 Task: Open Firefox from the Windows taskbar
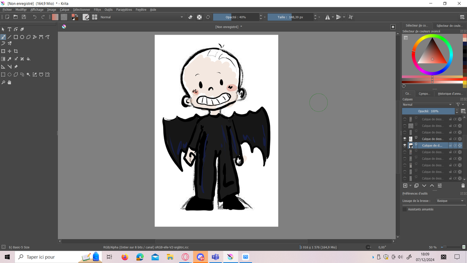[125, 257]
